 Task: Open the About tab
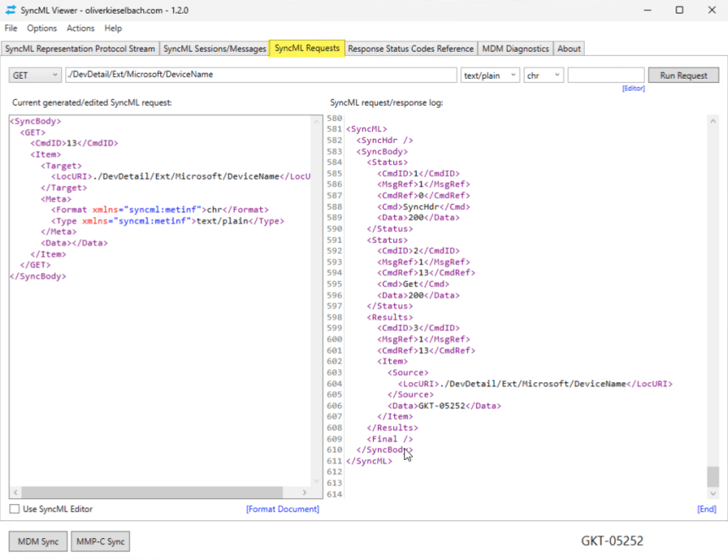click(570, 48)
